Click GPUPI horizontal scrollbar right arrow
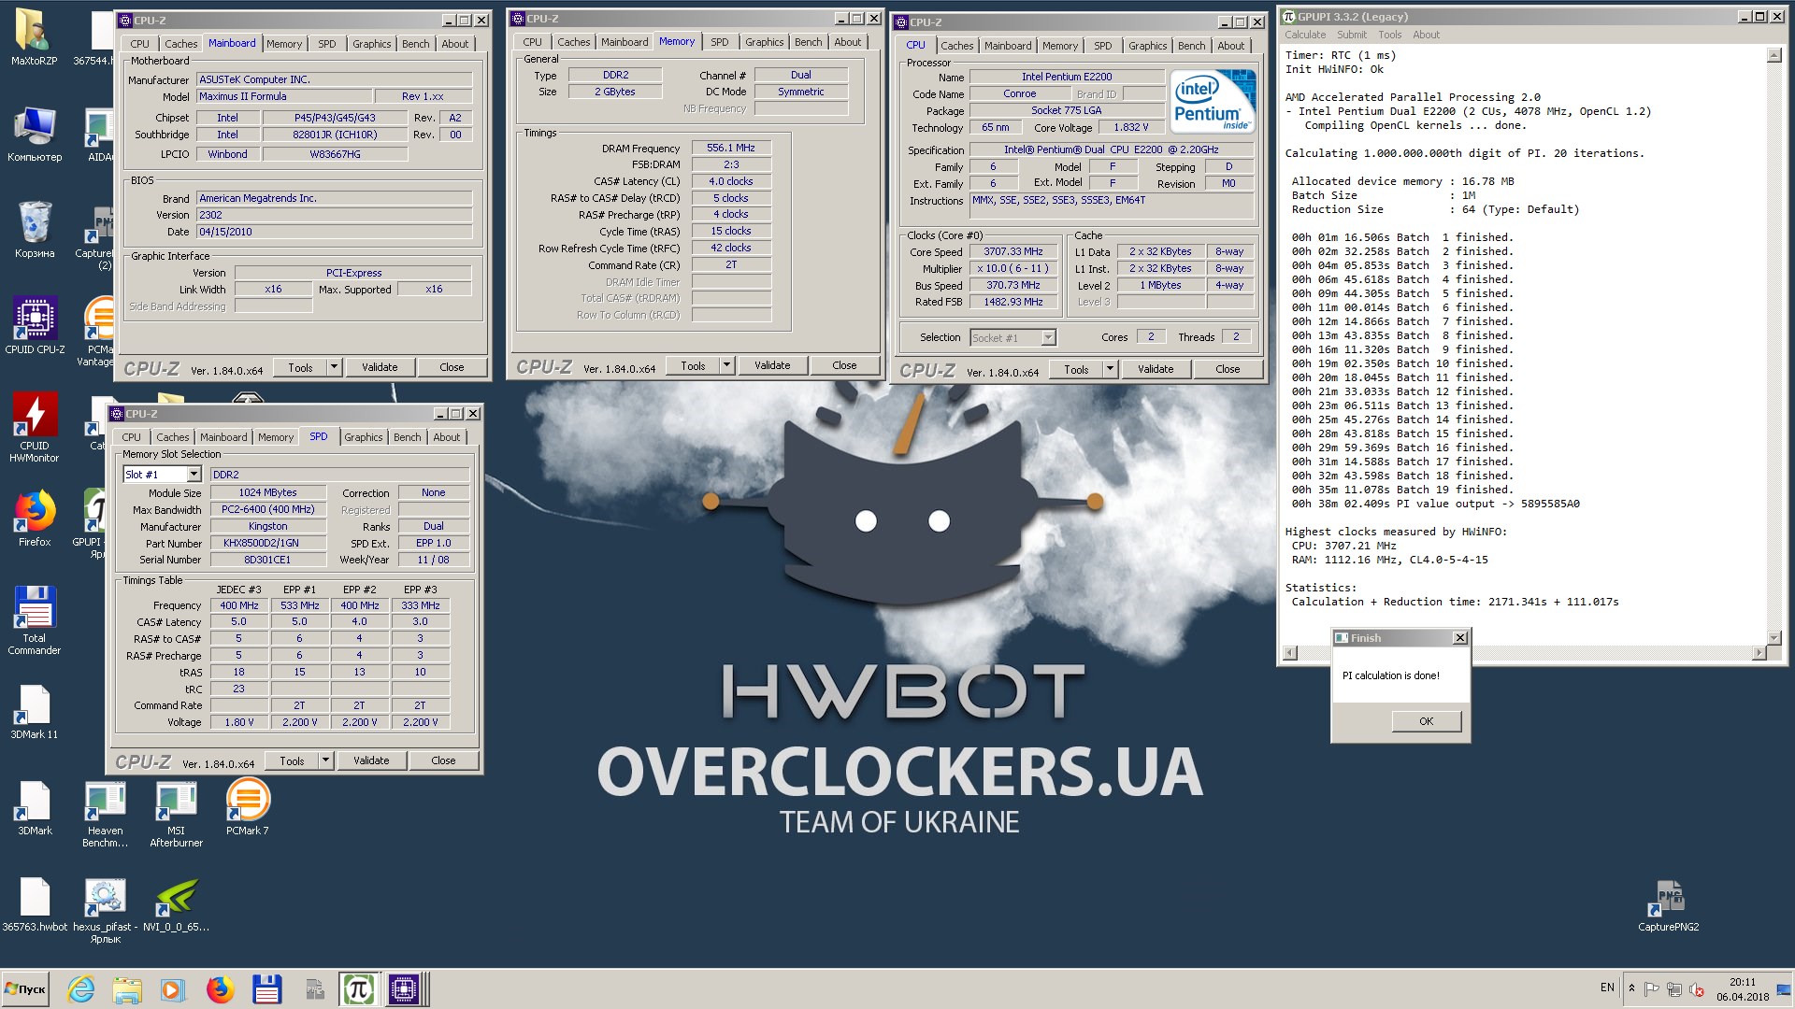1795x1009 pixels. coord(1759,653)
